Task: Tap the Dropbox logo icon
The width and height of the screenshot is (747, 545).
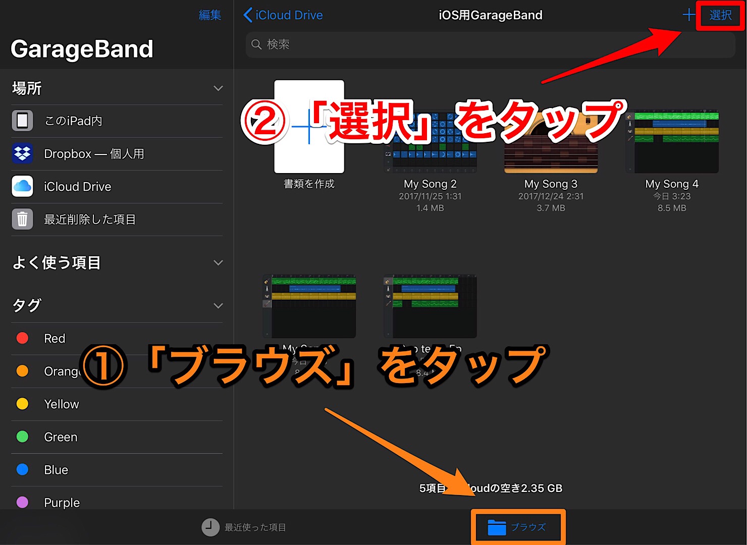Action: tap(22, 153)
